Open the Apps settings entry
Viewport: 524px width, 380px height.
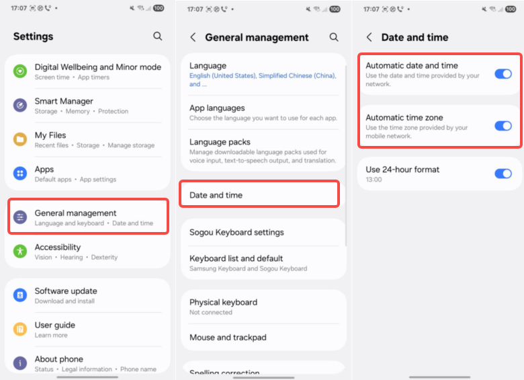click(87, 174)
